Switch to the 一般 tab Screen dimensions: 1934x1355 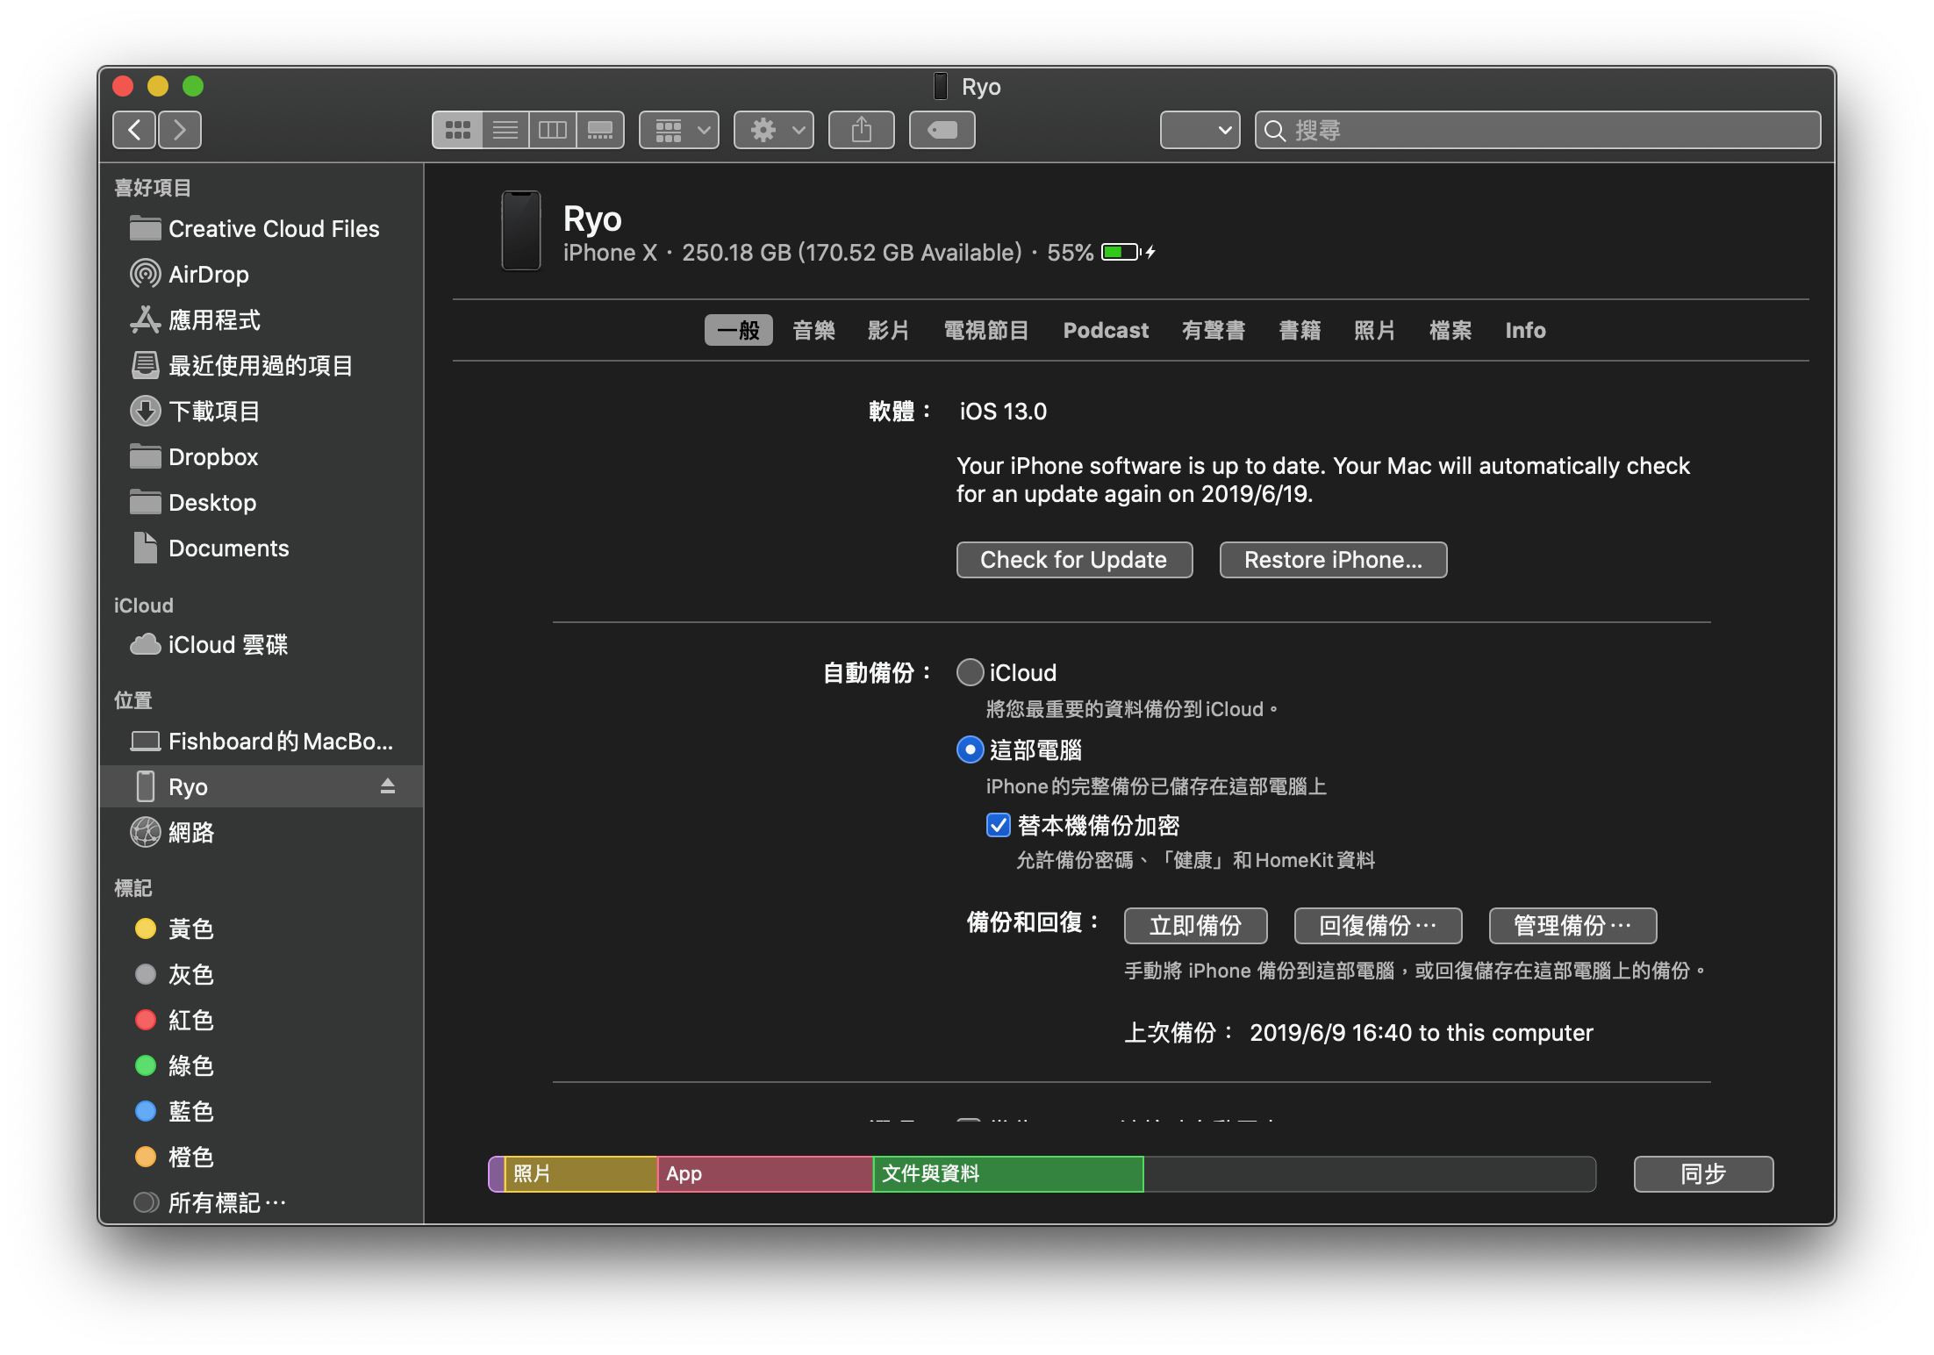coord(738,330)
